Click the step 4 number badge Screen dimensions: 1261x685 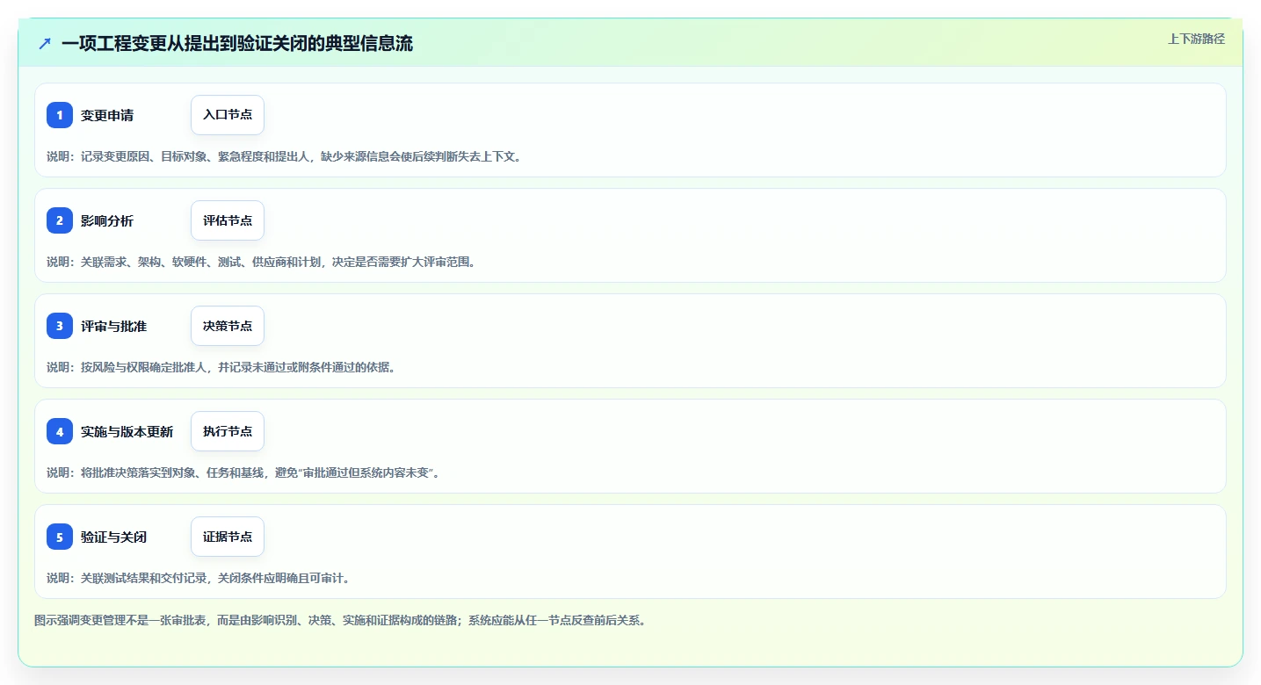tap(60, 431)
